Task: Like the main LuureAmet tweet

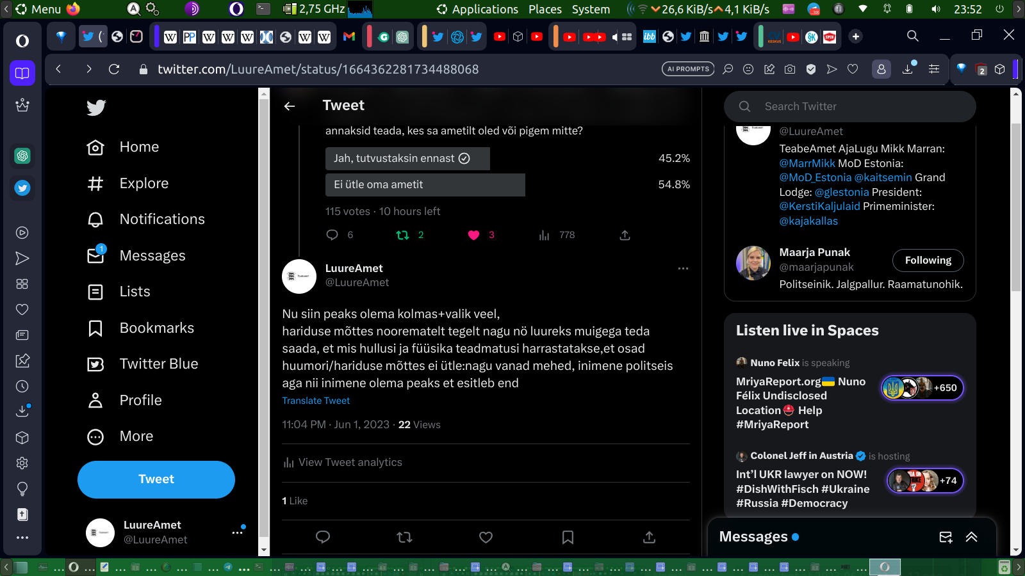Action: click(x=486, y=537)
